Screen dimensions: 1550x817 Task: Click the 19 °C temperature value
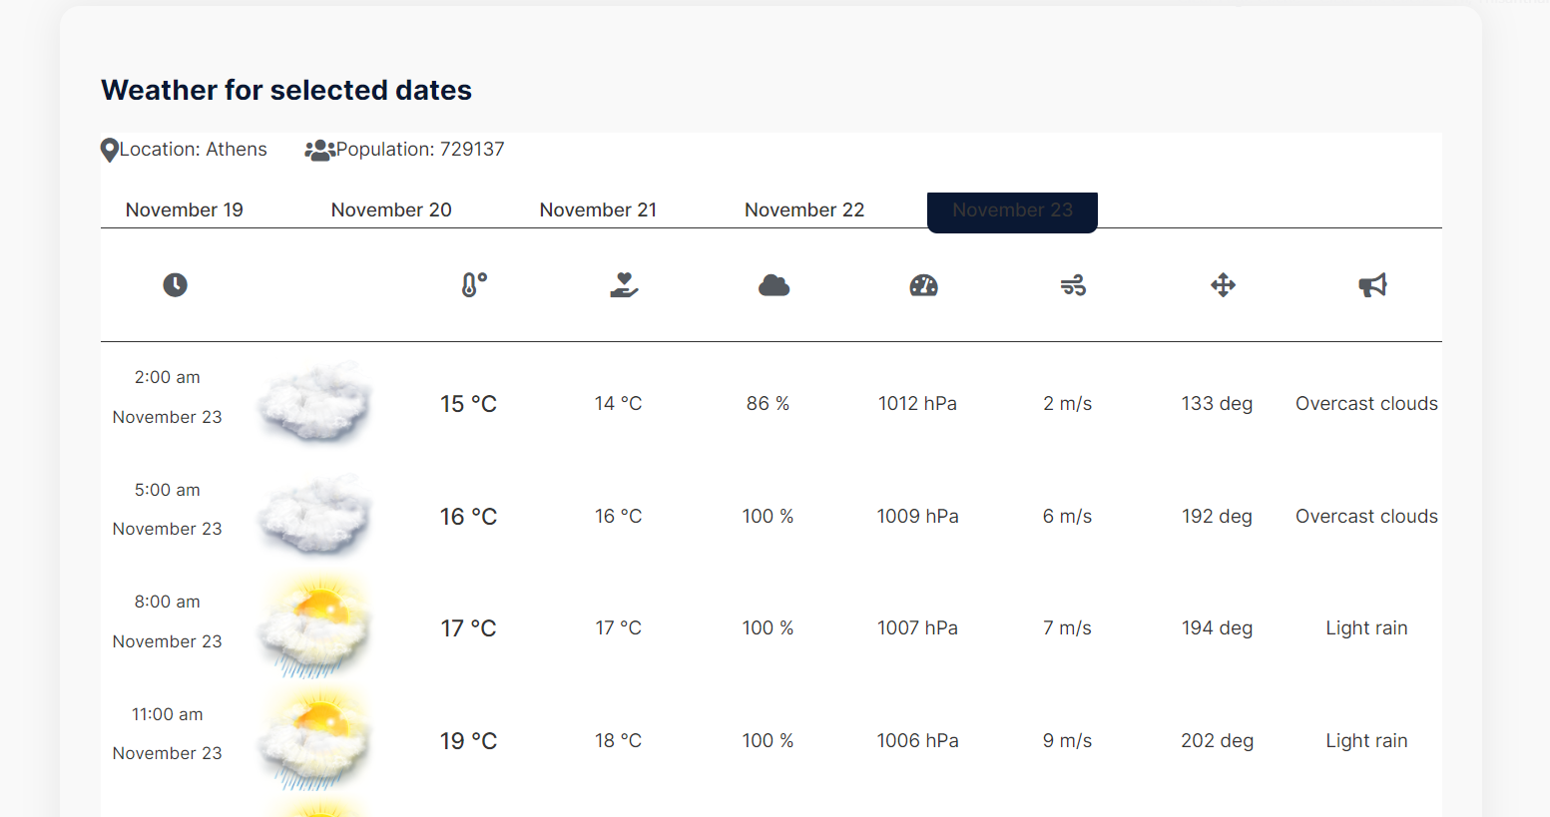click(468, 741)
